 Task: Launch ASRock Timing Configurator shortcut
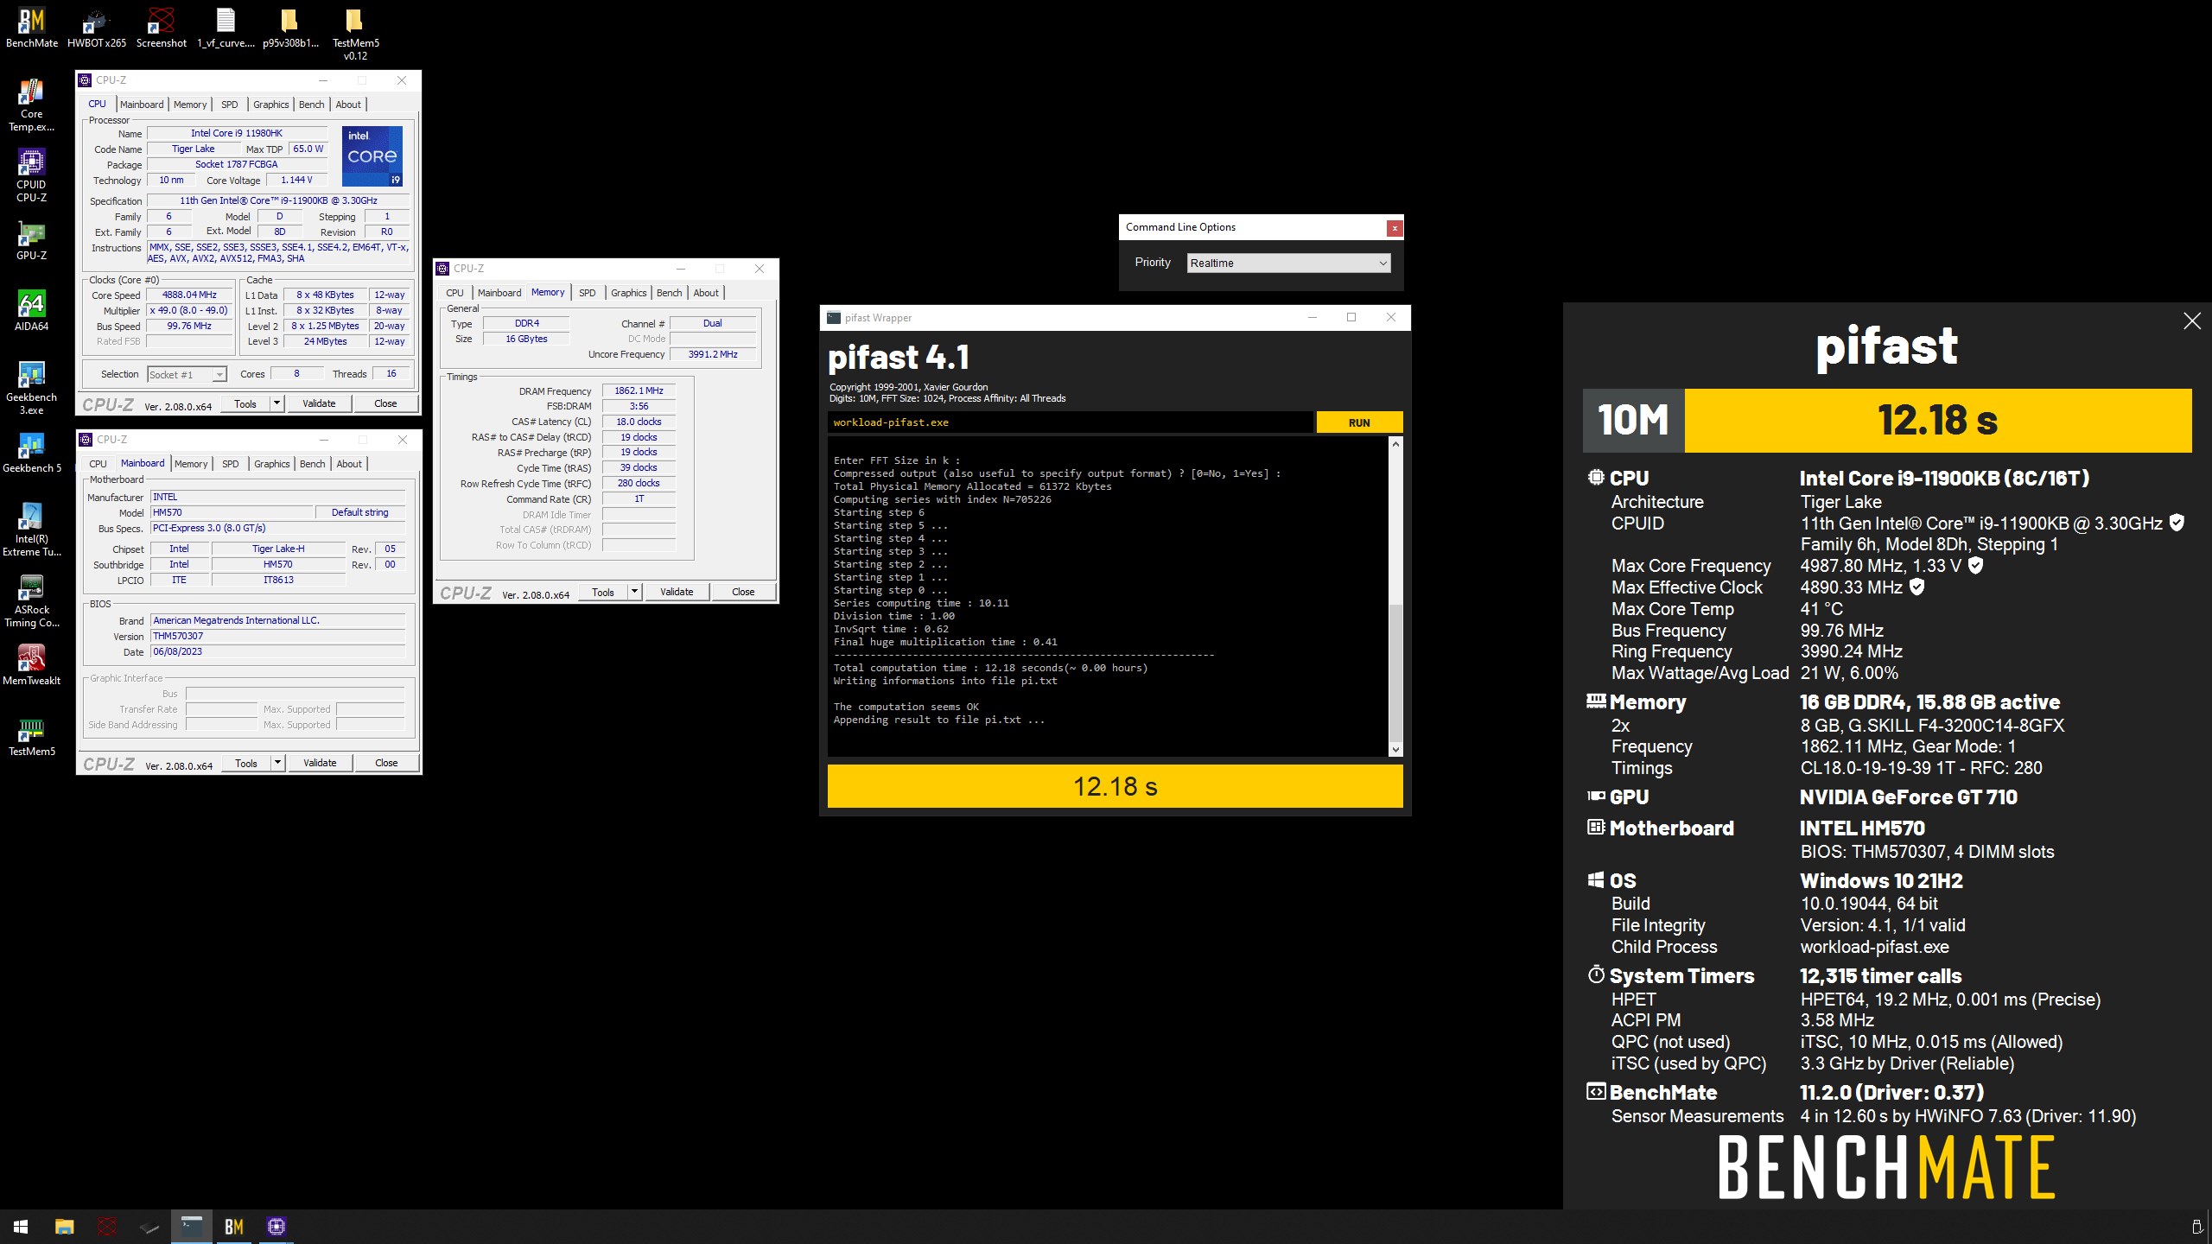32,600
